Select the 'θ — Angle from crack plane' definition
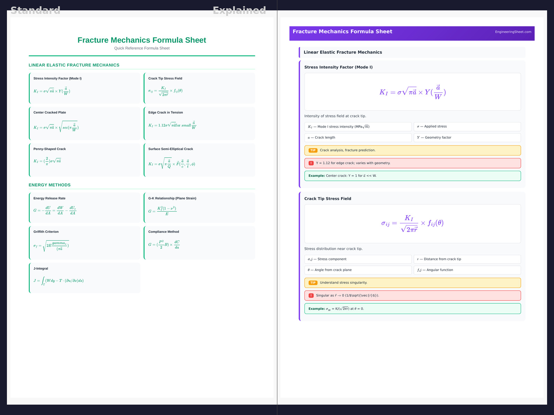 click(358, 270)
